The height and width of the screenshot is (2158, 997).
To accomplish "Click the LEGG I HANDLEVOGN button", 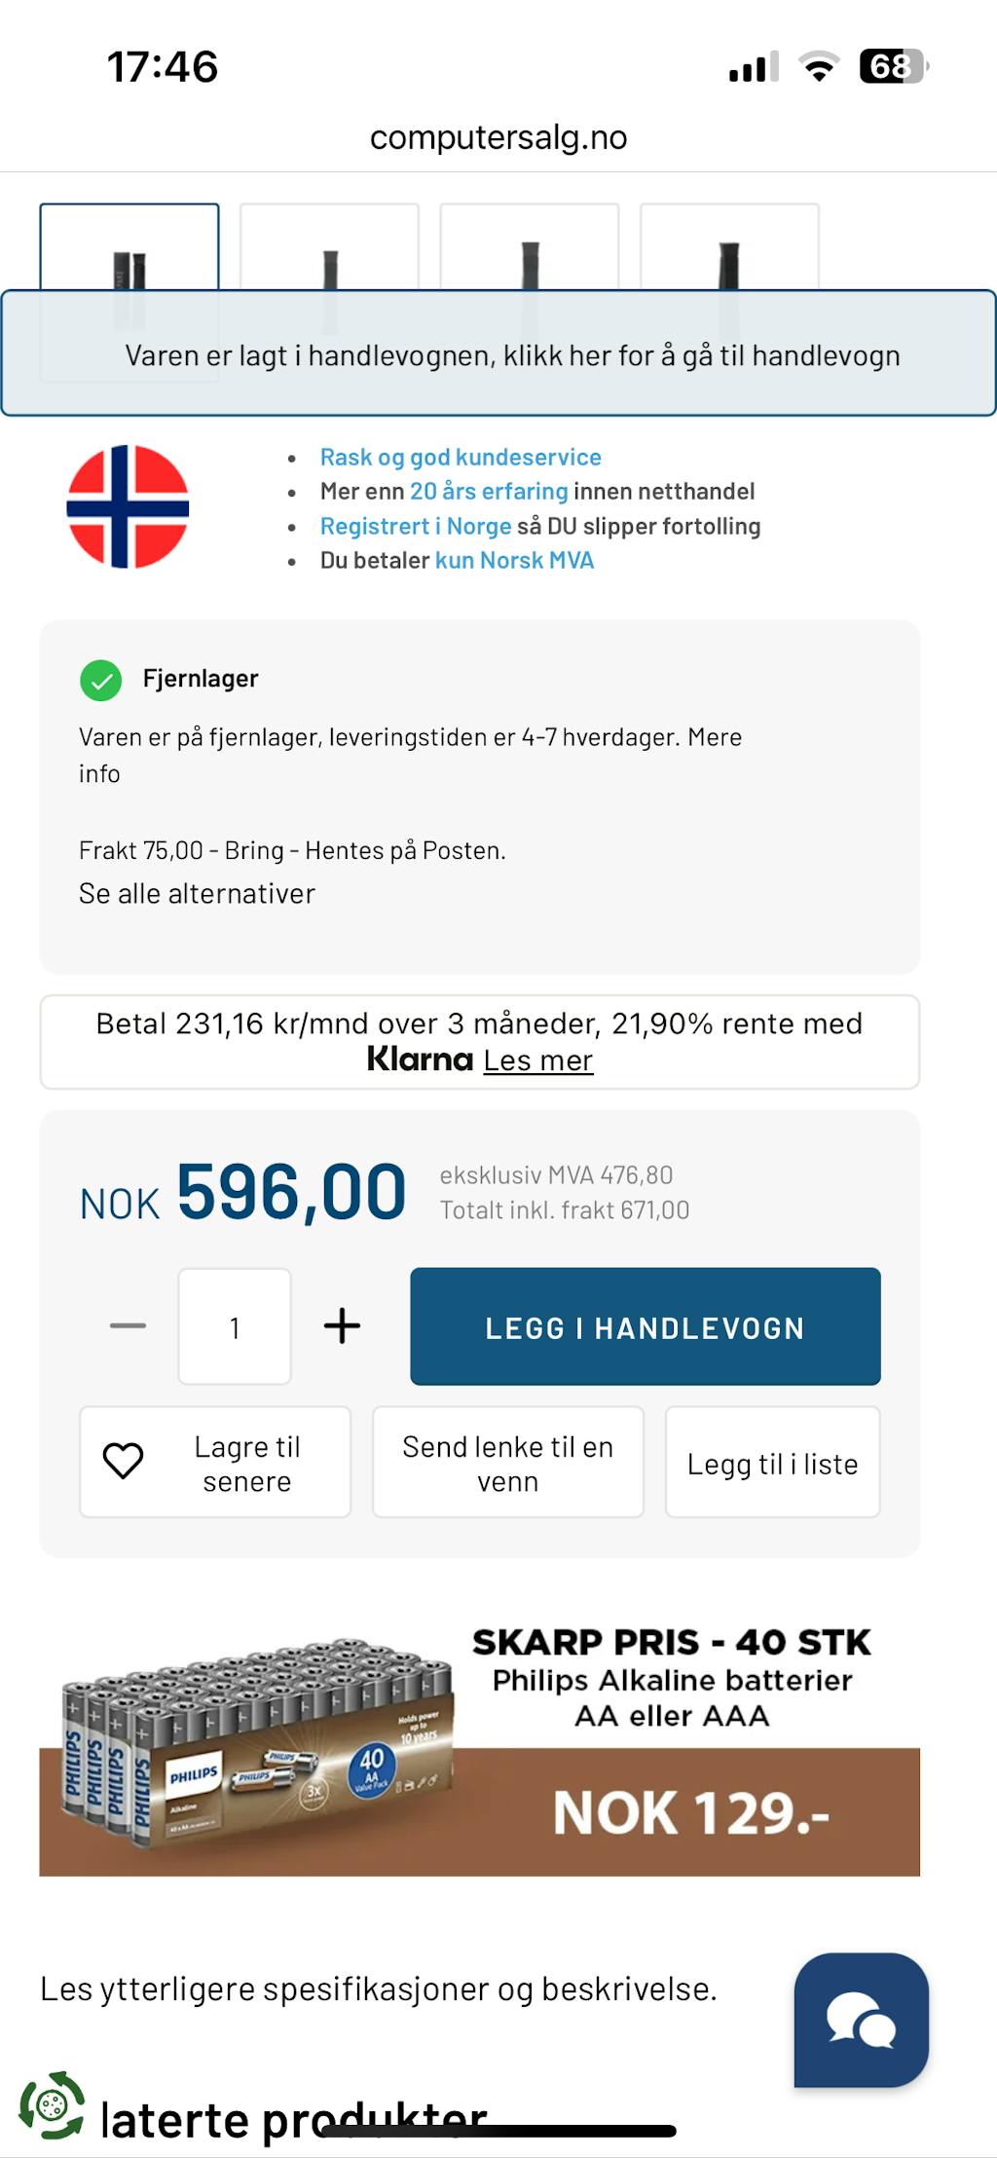I will tap(645, 1326).
